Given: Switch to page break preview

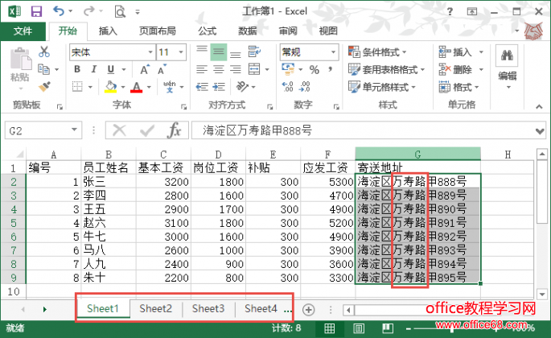Looking at the screenshot, I should 388,328.
